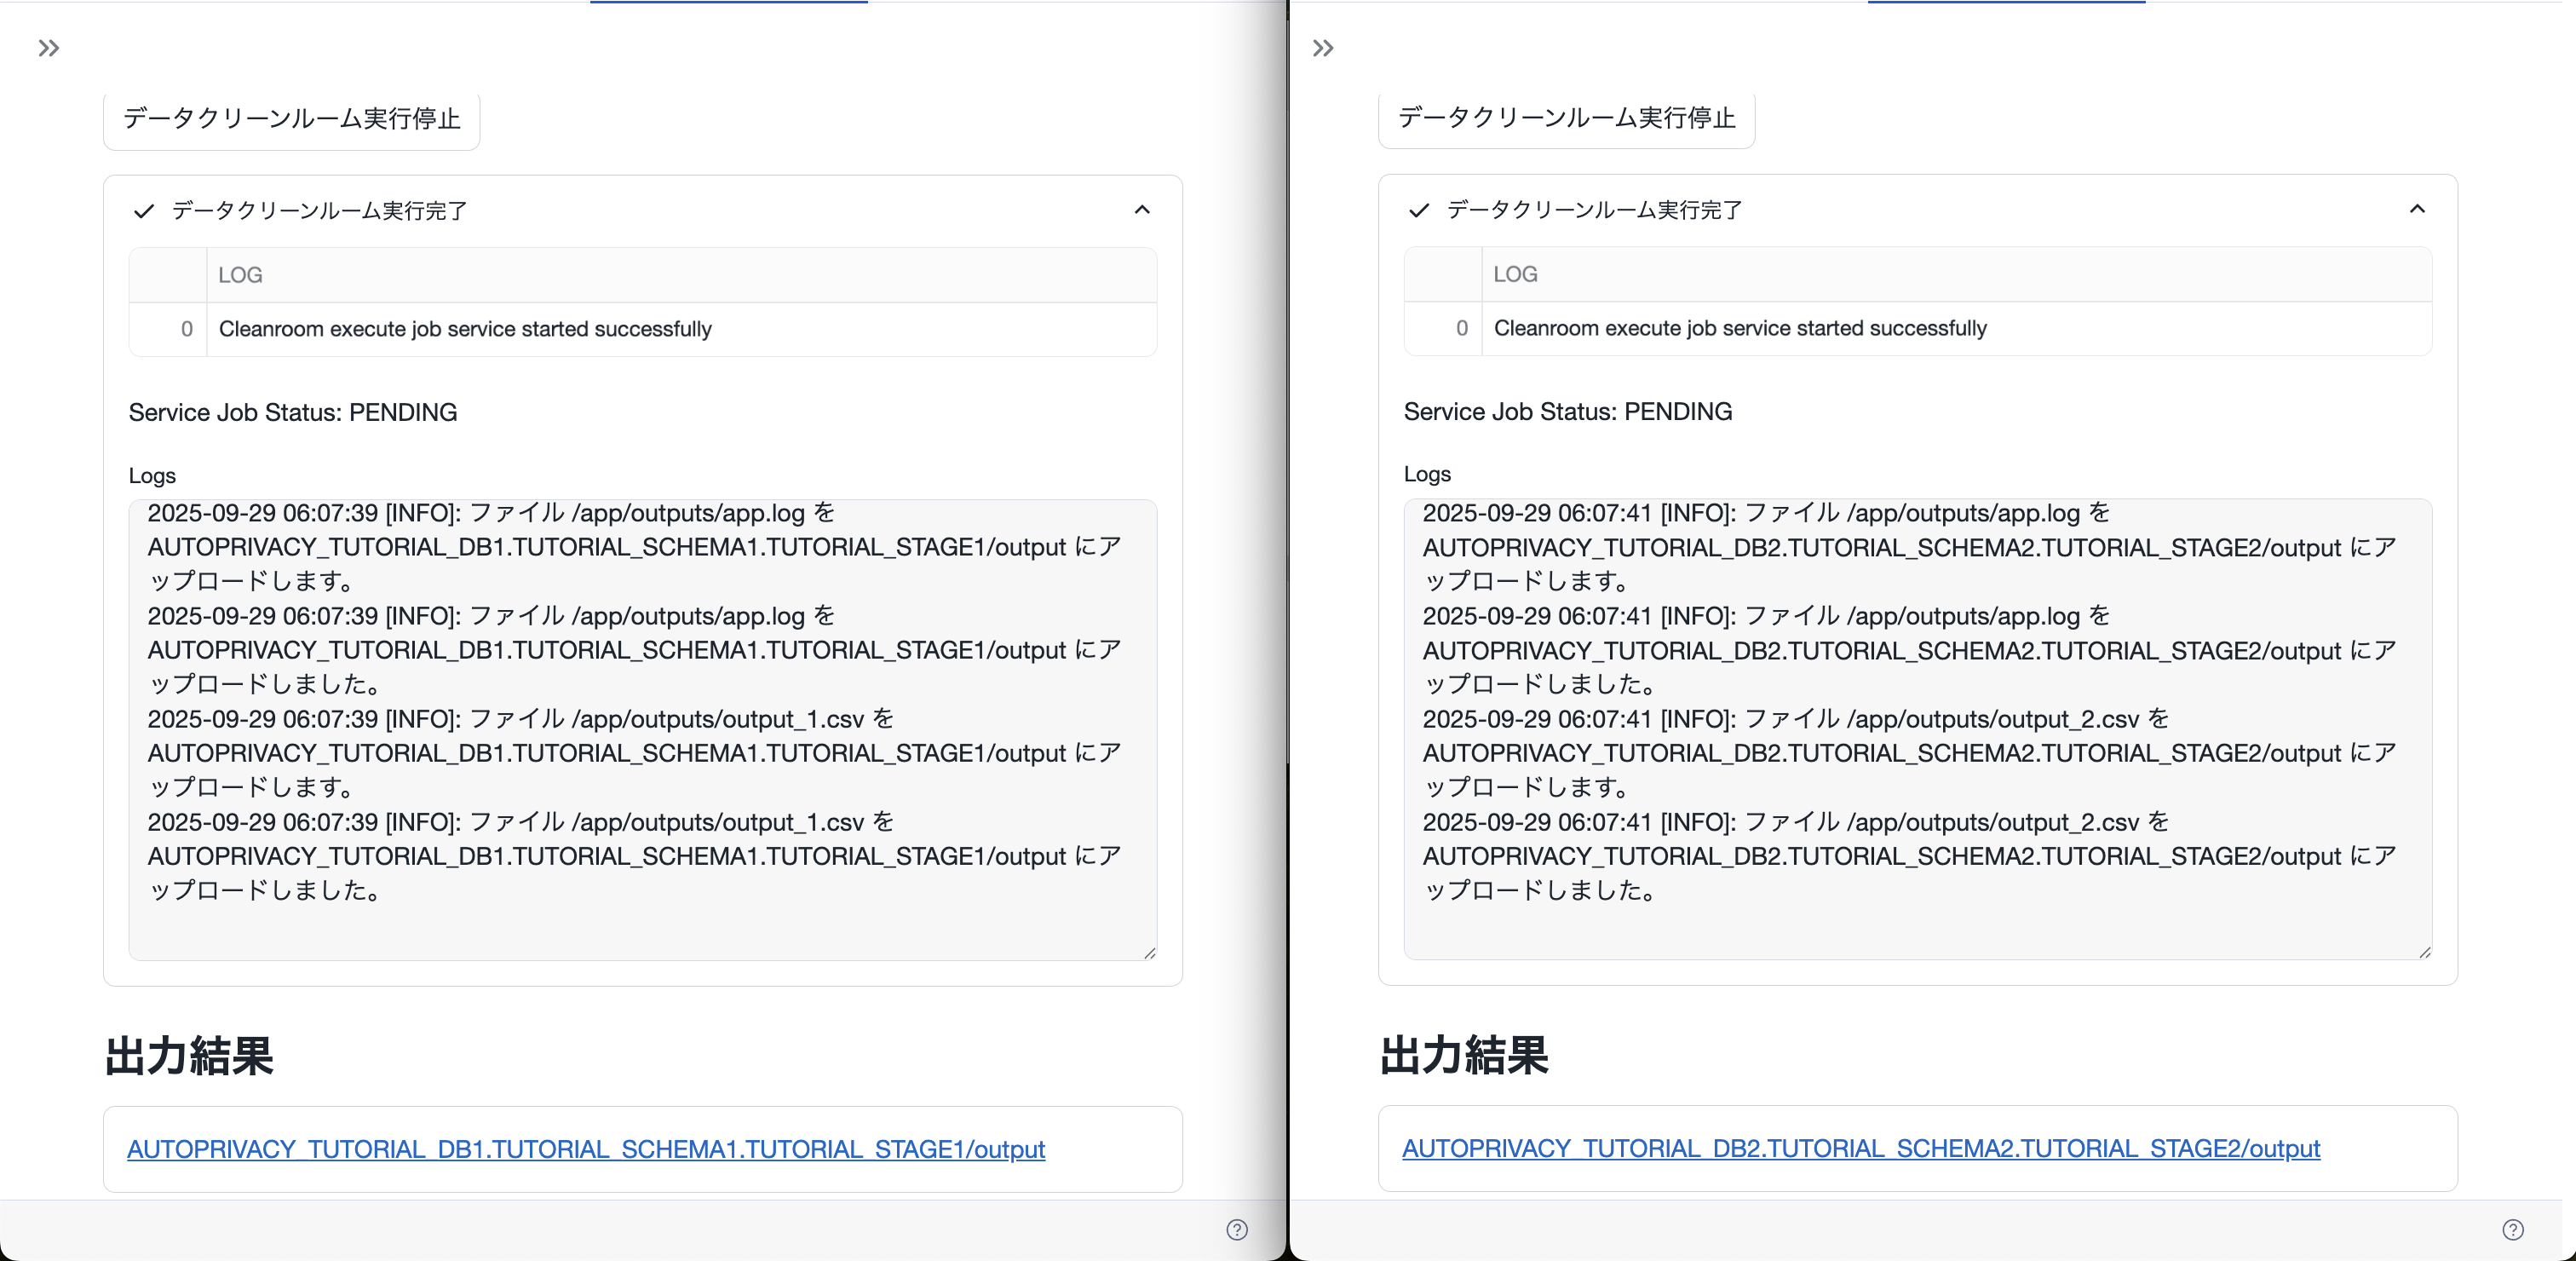Collapse the left データクリーンルーム実行完了 panel

point(1142,210)
